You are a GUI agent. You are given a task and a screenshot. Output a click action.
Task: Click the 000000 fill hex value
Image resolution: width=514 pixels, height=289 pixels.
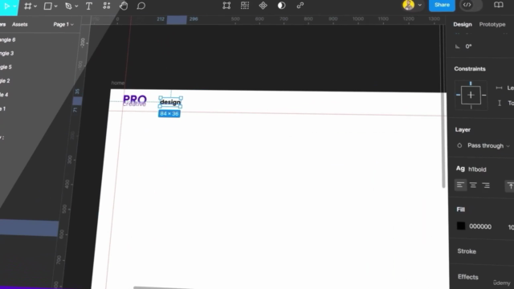click(480, 226)
